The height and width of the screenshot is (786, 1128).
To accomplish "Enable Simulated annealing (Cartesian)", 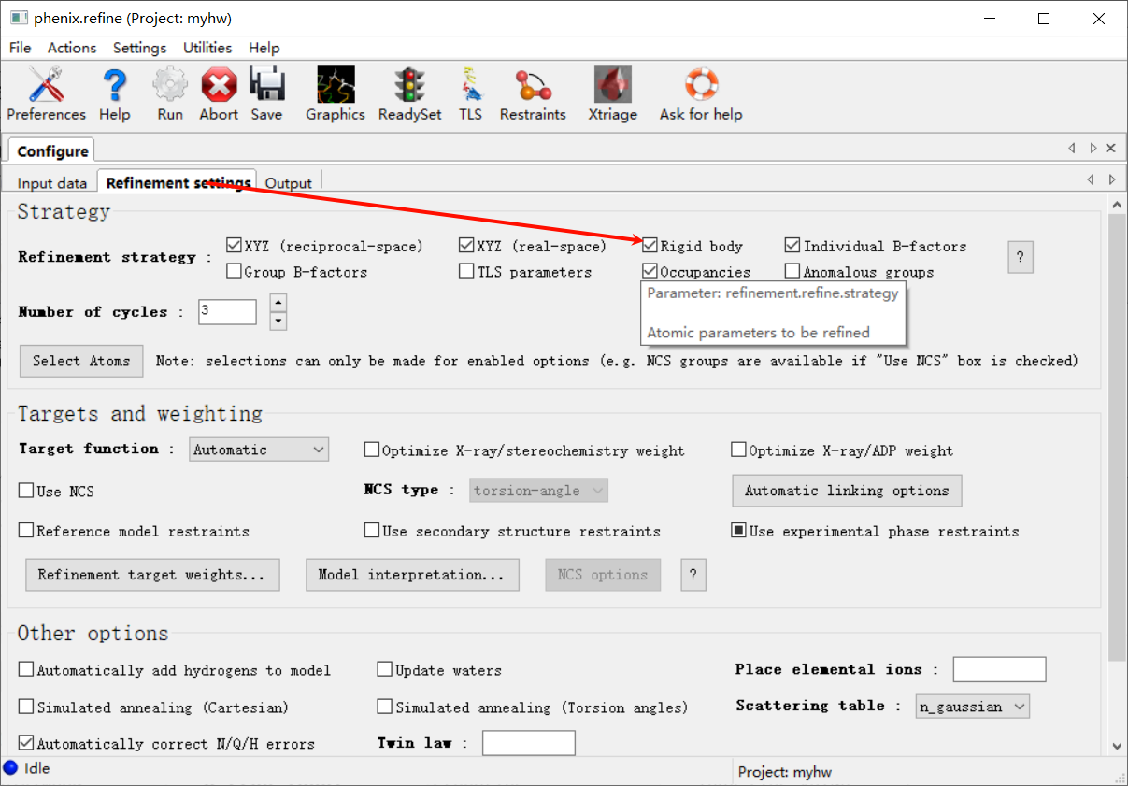I will [26, 707].
